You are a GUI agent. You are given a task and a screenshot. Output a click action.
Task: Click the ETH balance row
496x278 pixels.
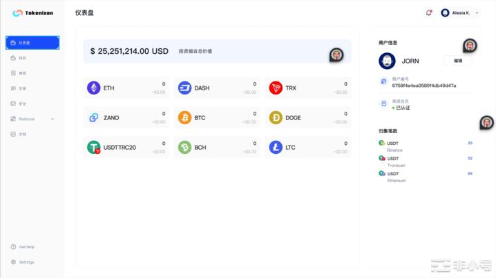coord(126,88)
